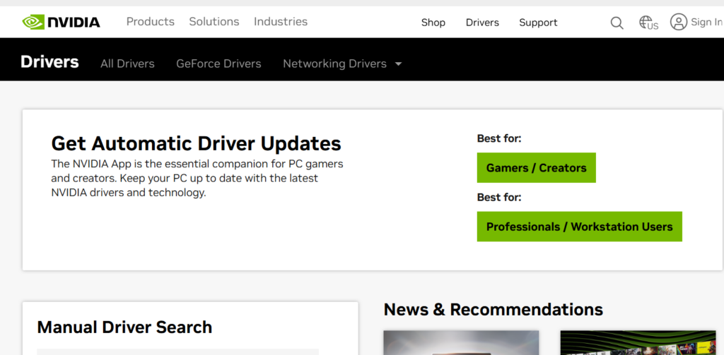Click the NVIDIA logo
The image size is (724, 355).
pos(61,22)
